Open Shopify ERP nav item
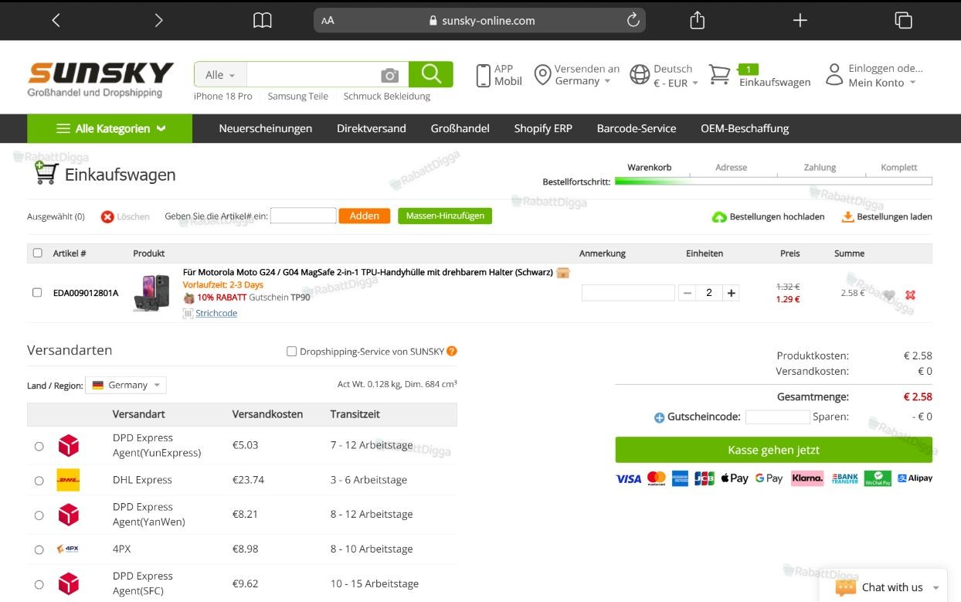 pyautogui.click(x=543, y=128)
